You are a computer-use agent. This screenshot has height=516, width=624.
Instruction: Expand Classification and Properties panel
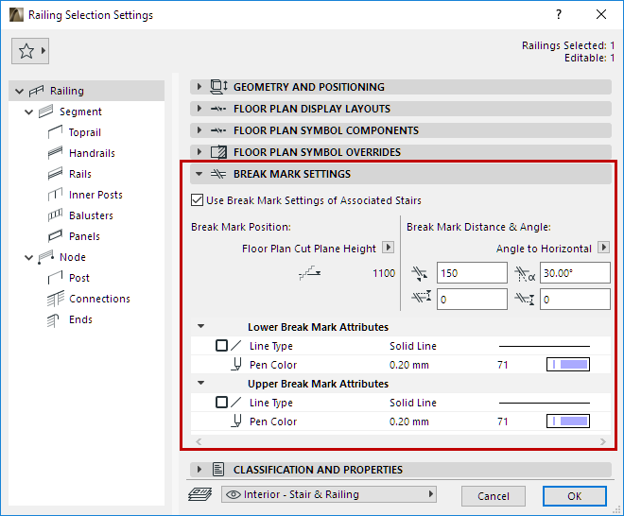(199, 470)
